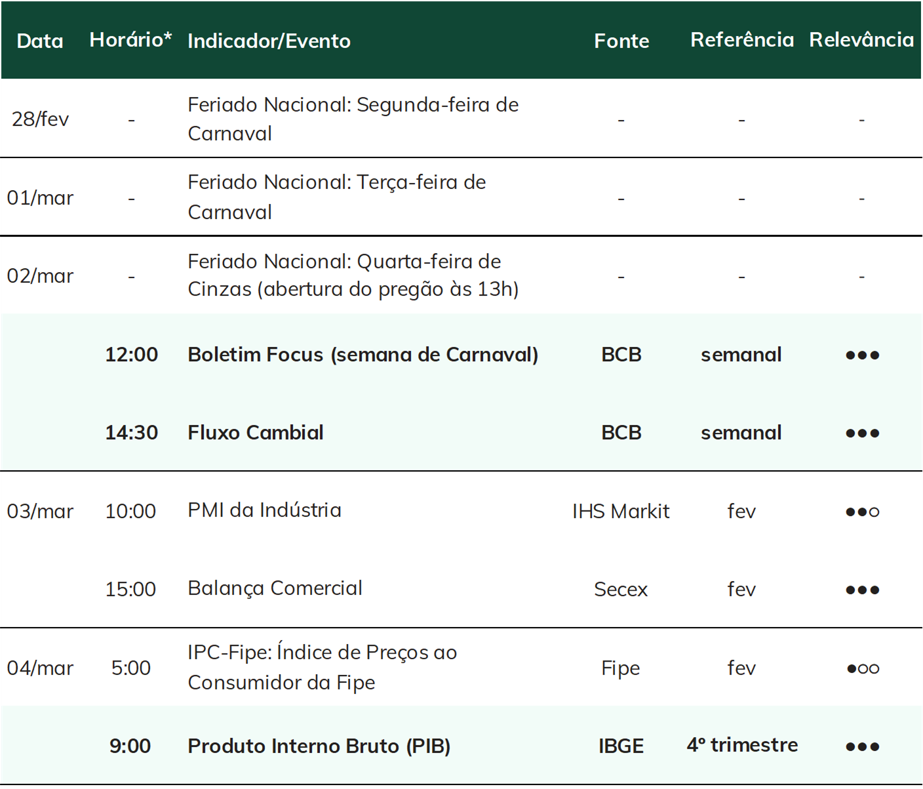Screen dimensions: 923x789
Task: Click the IHS Markit source cell
Action: pyautogui.click(x=621, y=511)
